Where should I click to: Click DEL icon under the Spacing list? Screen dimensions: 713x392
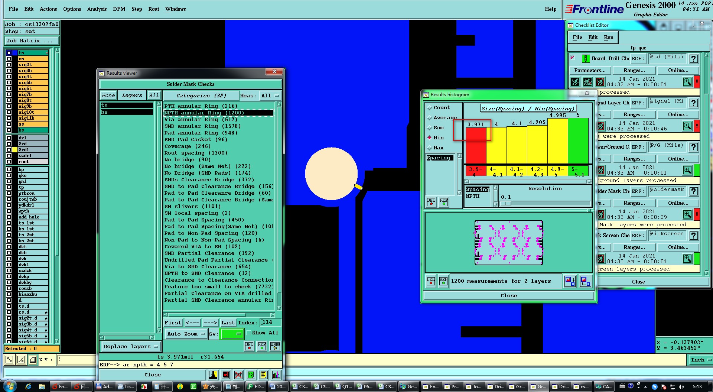(x=431, y=202)
